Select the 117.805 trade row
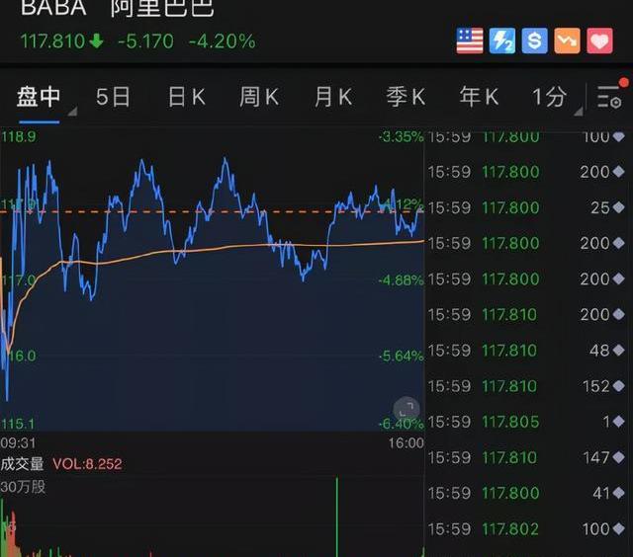The width and height of the screenshot is (633, 557). pyautogui.click(x=526, y=422)
